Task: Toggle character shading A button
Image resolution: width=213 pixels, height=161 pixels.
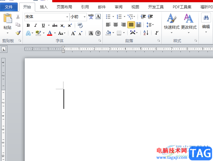Action: pos(91,33)
